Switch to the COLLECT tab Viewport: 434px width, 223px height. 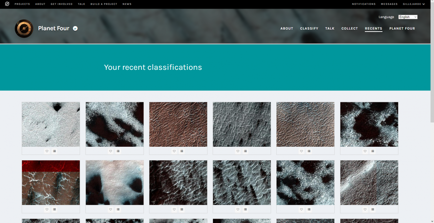[x=350, y=28]
